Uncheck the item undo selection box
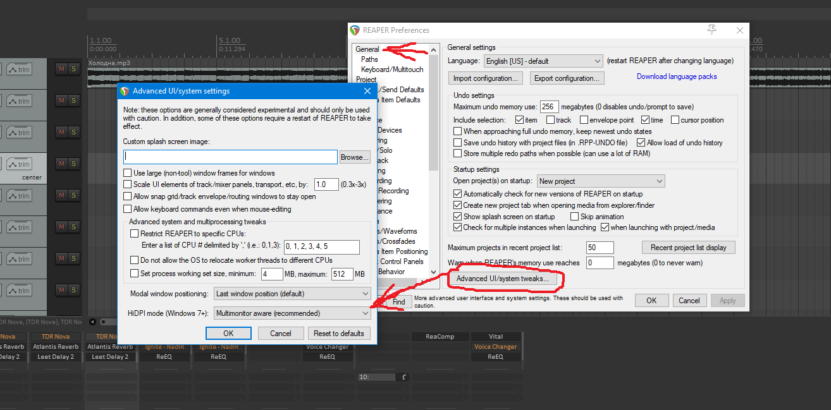 [x=519, y=120]
